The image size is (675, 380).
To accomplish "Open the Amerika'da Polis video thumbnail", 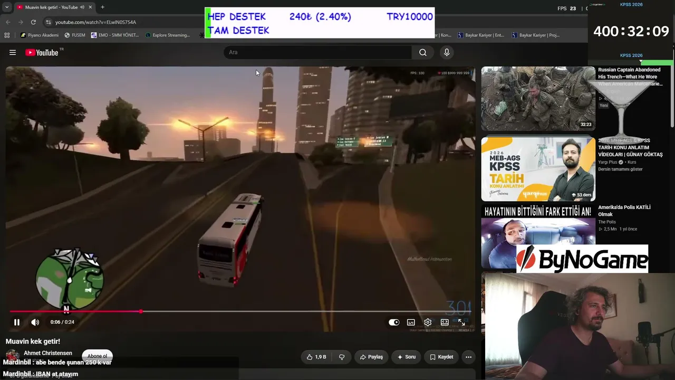I will click(538, 237).
